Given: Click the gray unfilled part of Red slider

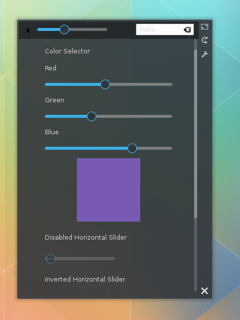Looking at the screenshot, I should coord(141,84).
